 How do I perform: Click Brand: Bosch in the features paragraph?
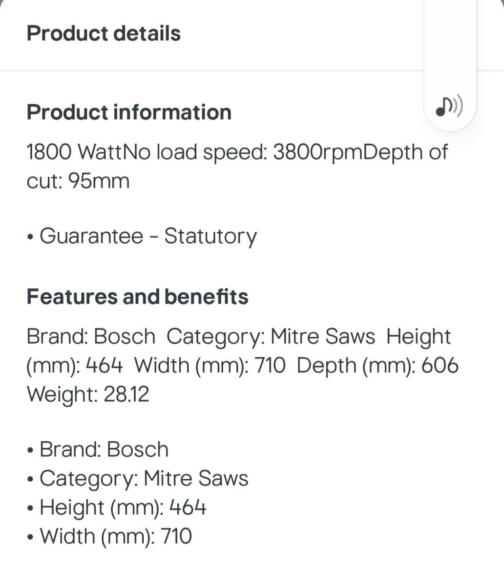[91, 336]
